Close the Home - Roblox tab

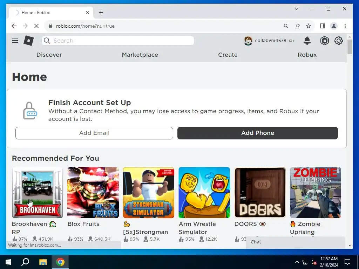point(87,13)
